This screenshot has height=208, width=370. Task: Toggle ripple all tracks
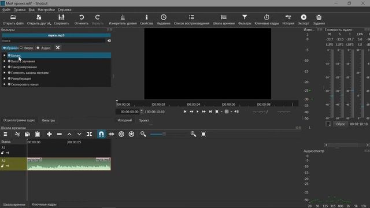[x=131, y=134]
